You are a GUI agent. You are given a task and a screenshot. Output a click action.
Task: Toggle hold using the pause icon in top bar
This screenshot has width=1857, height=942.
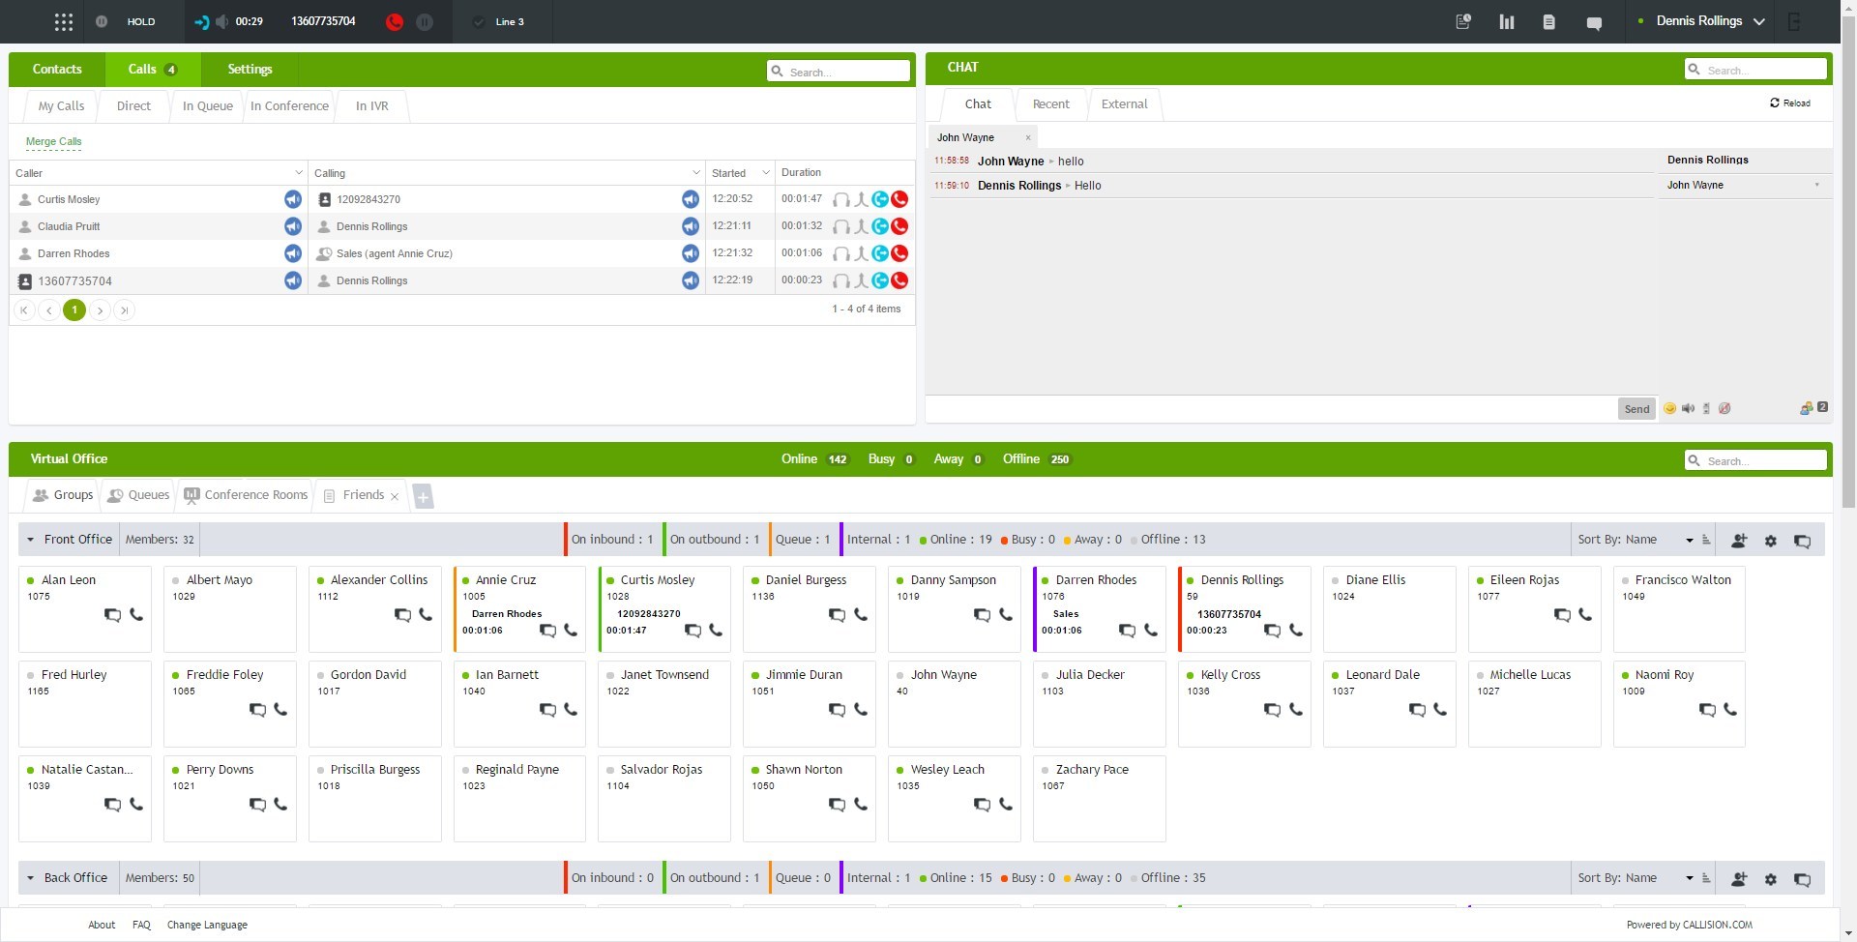(424, 21)
